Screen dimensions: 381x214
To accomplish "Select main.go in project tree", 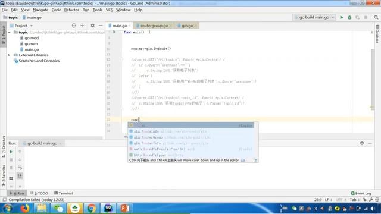I will [32, 49].
